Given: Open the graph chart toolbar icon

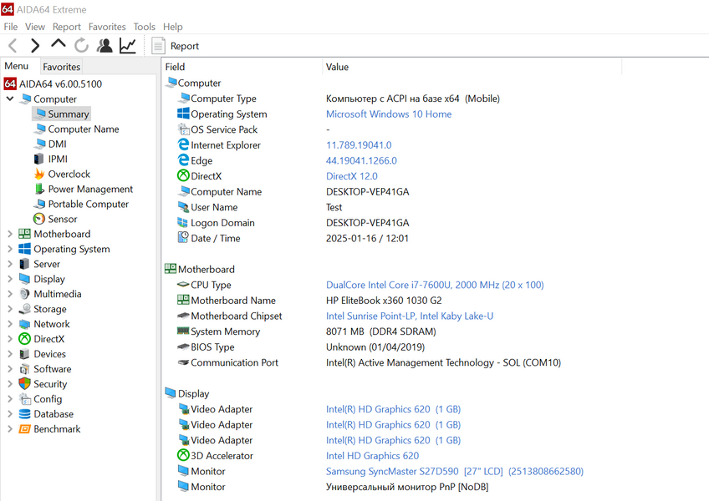Looking at the screenshot, I should 128,46.
